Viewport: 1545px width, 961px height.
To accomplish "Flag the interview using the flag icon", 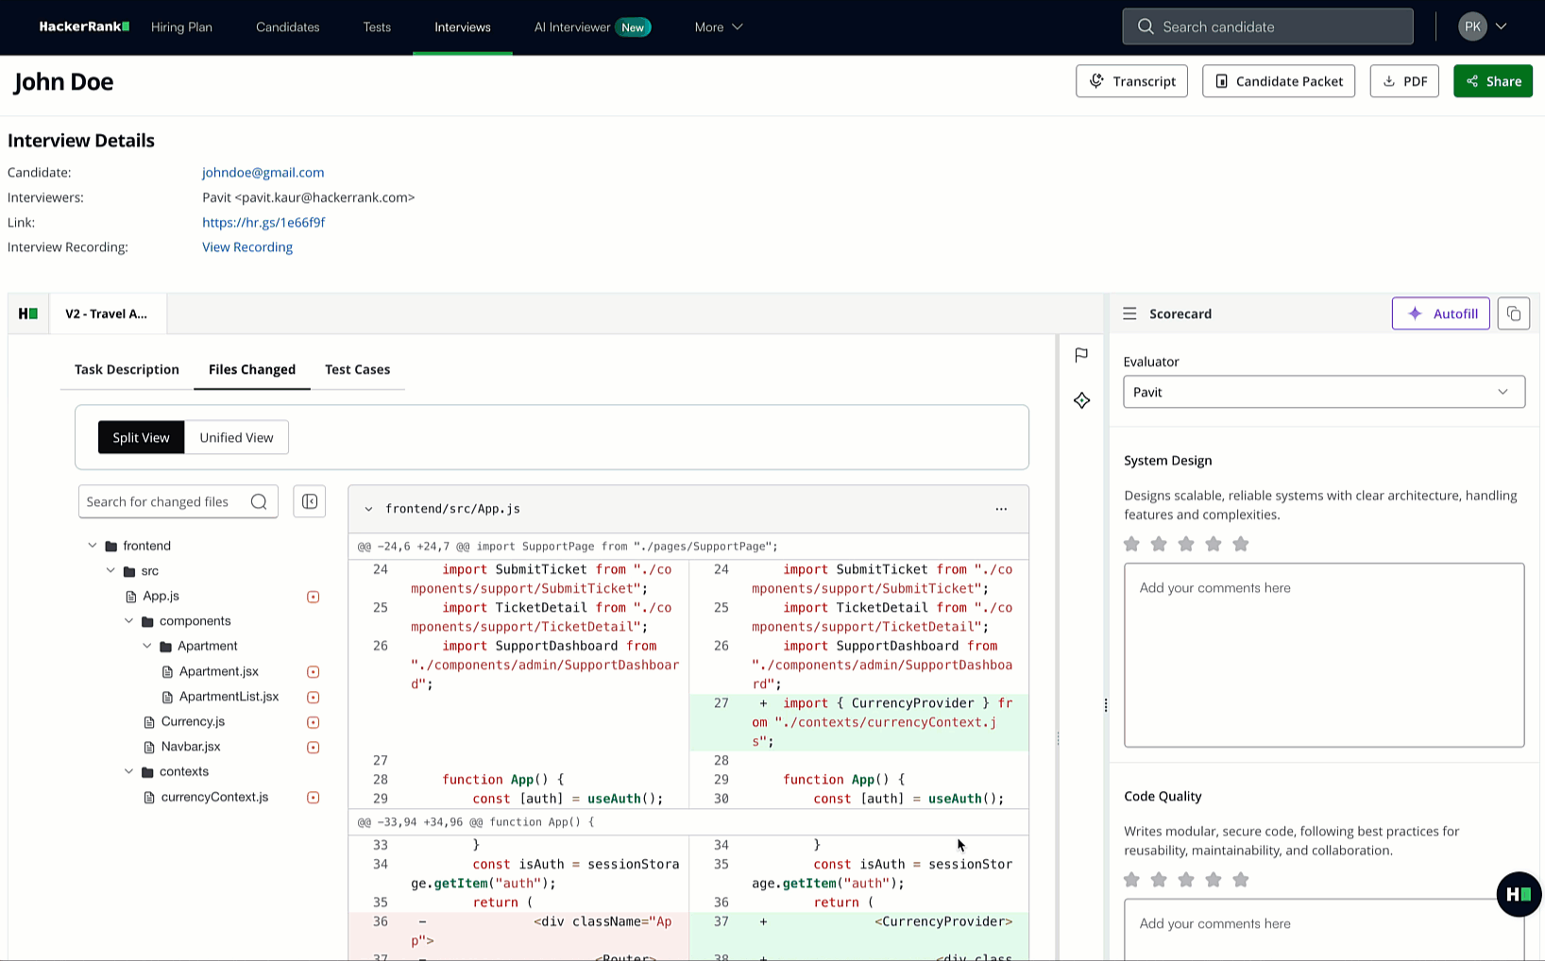I will [x=1080, y=356].
